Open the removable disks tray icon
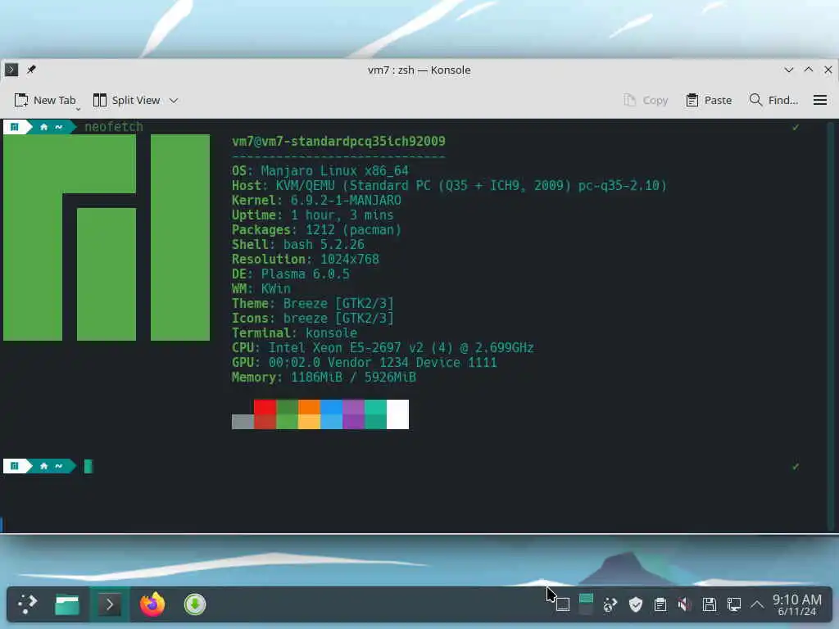This screenshot has width=839, height=629. 710,605
